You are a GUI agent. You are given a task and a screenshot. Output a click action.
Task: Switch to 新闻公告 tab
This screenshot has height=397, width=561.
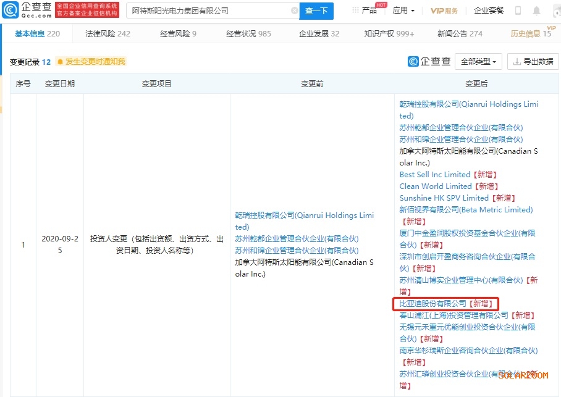(x=460, y=33)
